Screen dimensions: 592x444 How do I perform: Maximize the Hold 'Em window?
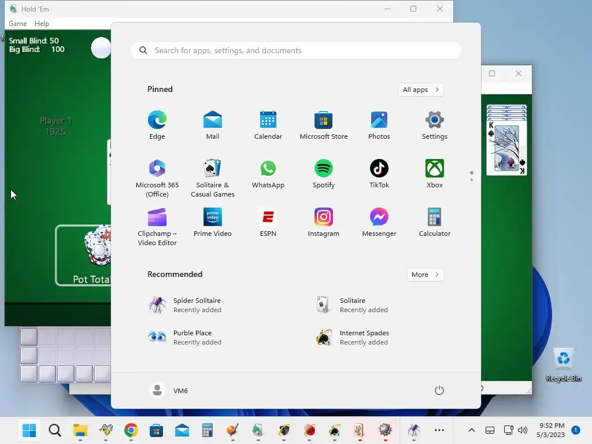(x=413, y=9)
